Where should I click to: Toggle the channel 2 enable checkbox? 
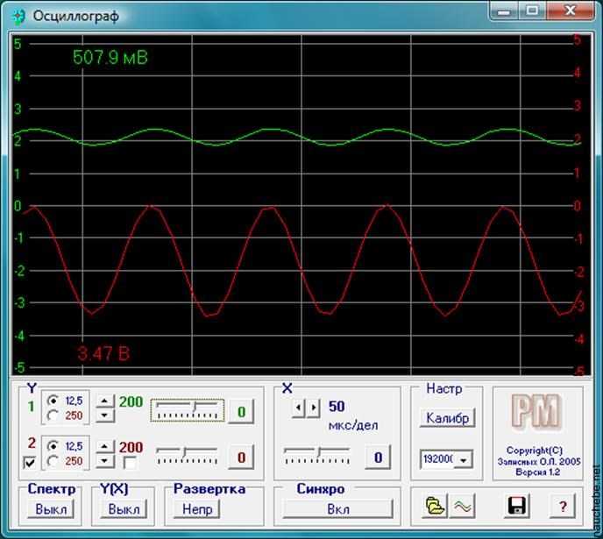[30, 463]
